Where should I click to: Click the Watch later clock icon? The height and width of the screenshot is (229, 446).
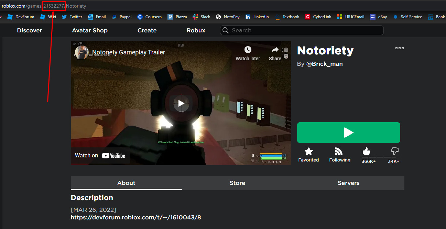(248, 50)
